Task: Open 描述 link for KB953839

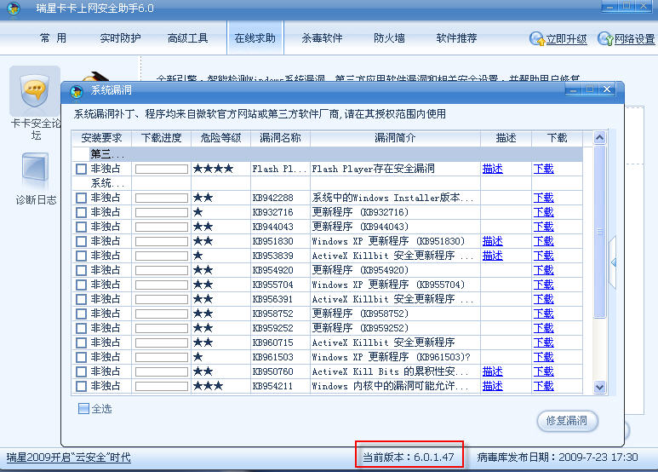Action: tap(493, 256)
